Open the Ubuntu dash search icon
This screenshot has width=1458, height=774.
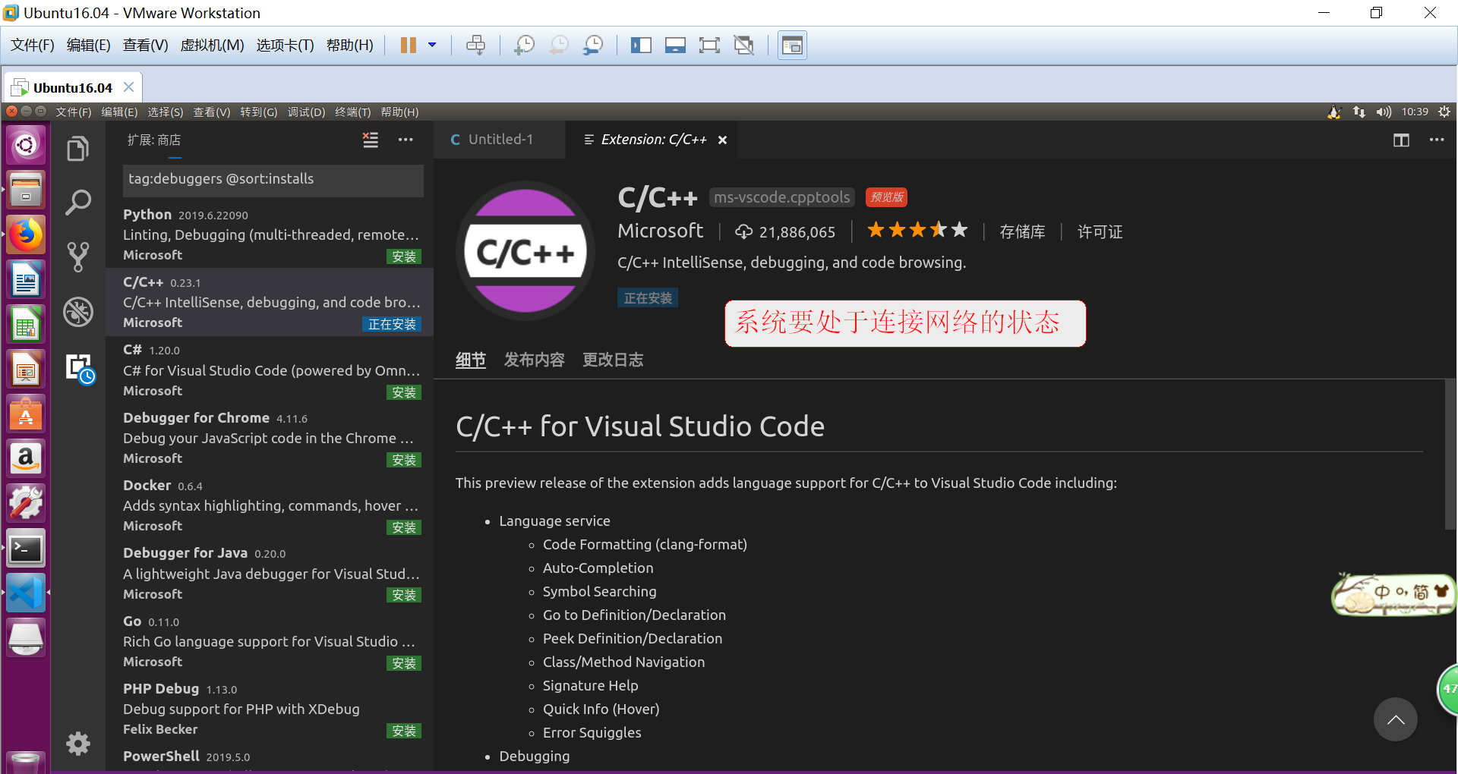tap(26, 144)
